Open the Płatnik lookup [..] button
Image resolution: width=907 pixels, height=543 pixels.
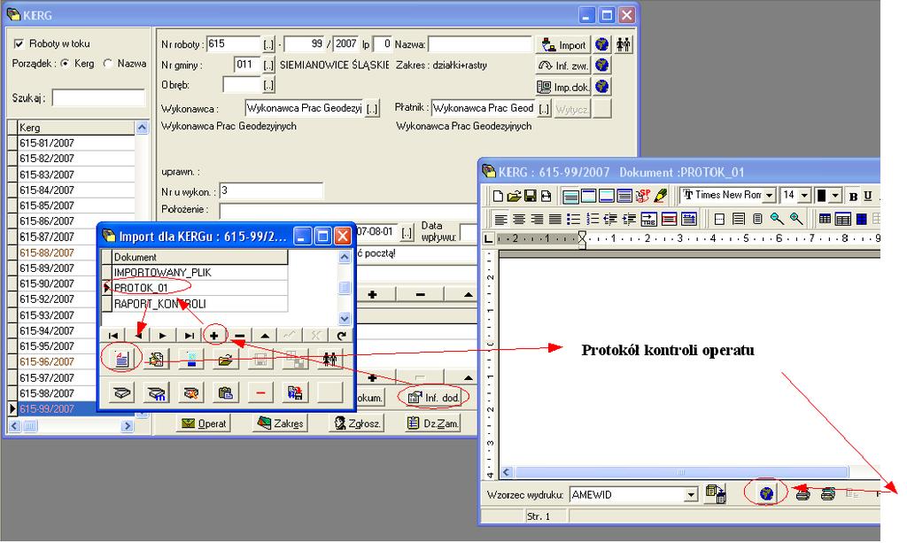(544, 108)
